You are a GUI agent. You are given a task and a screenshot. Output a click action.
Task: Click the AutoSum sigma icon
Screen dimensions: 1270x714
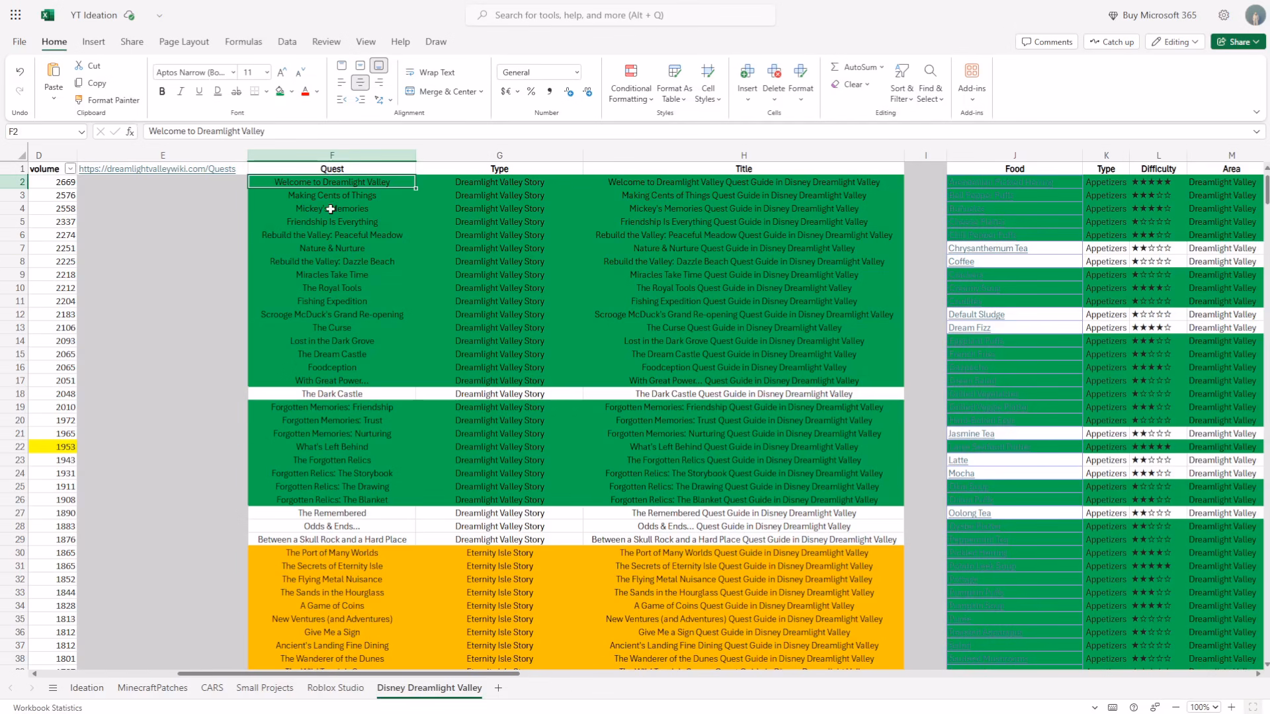click(835, 67)
